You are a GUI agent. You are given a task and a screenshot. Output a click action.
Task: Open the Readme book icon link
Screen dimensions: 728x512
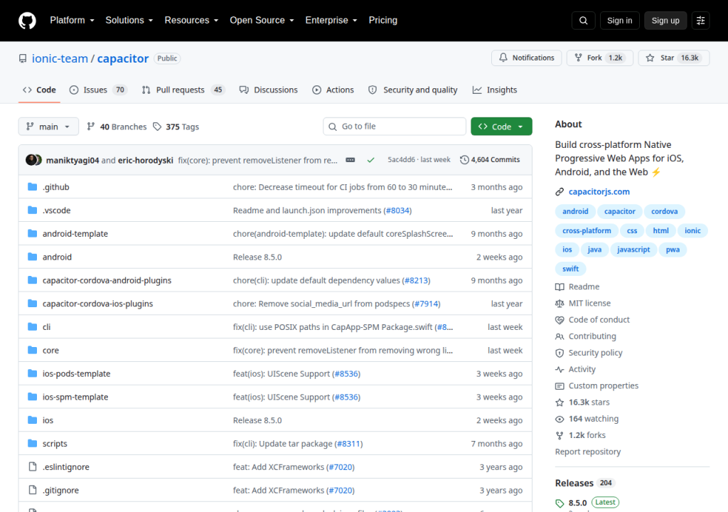point(577,287)
